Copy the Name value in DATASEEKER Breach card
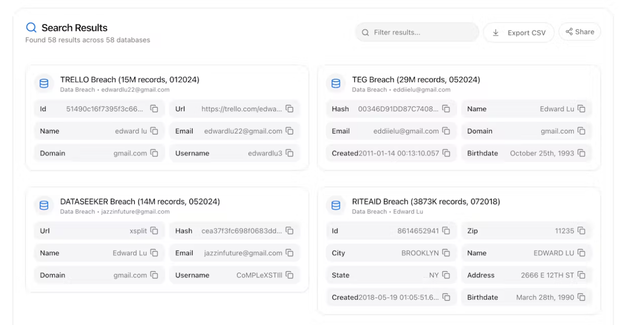Viewport: 625px width, 325px height. tap(154, 253)
